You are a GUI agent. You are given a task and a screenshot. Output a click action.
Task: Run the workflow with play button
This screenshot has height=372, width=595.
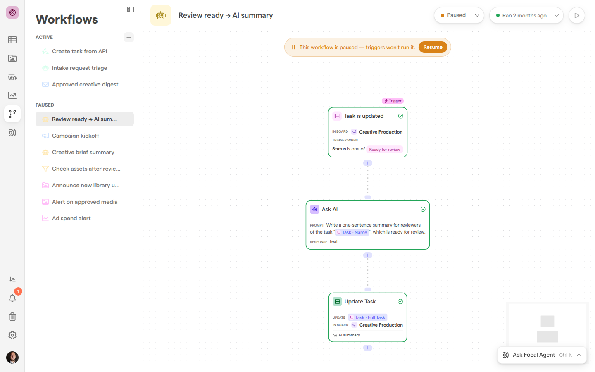pos(577,15)
